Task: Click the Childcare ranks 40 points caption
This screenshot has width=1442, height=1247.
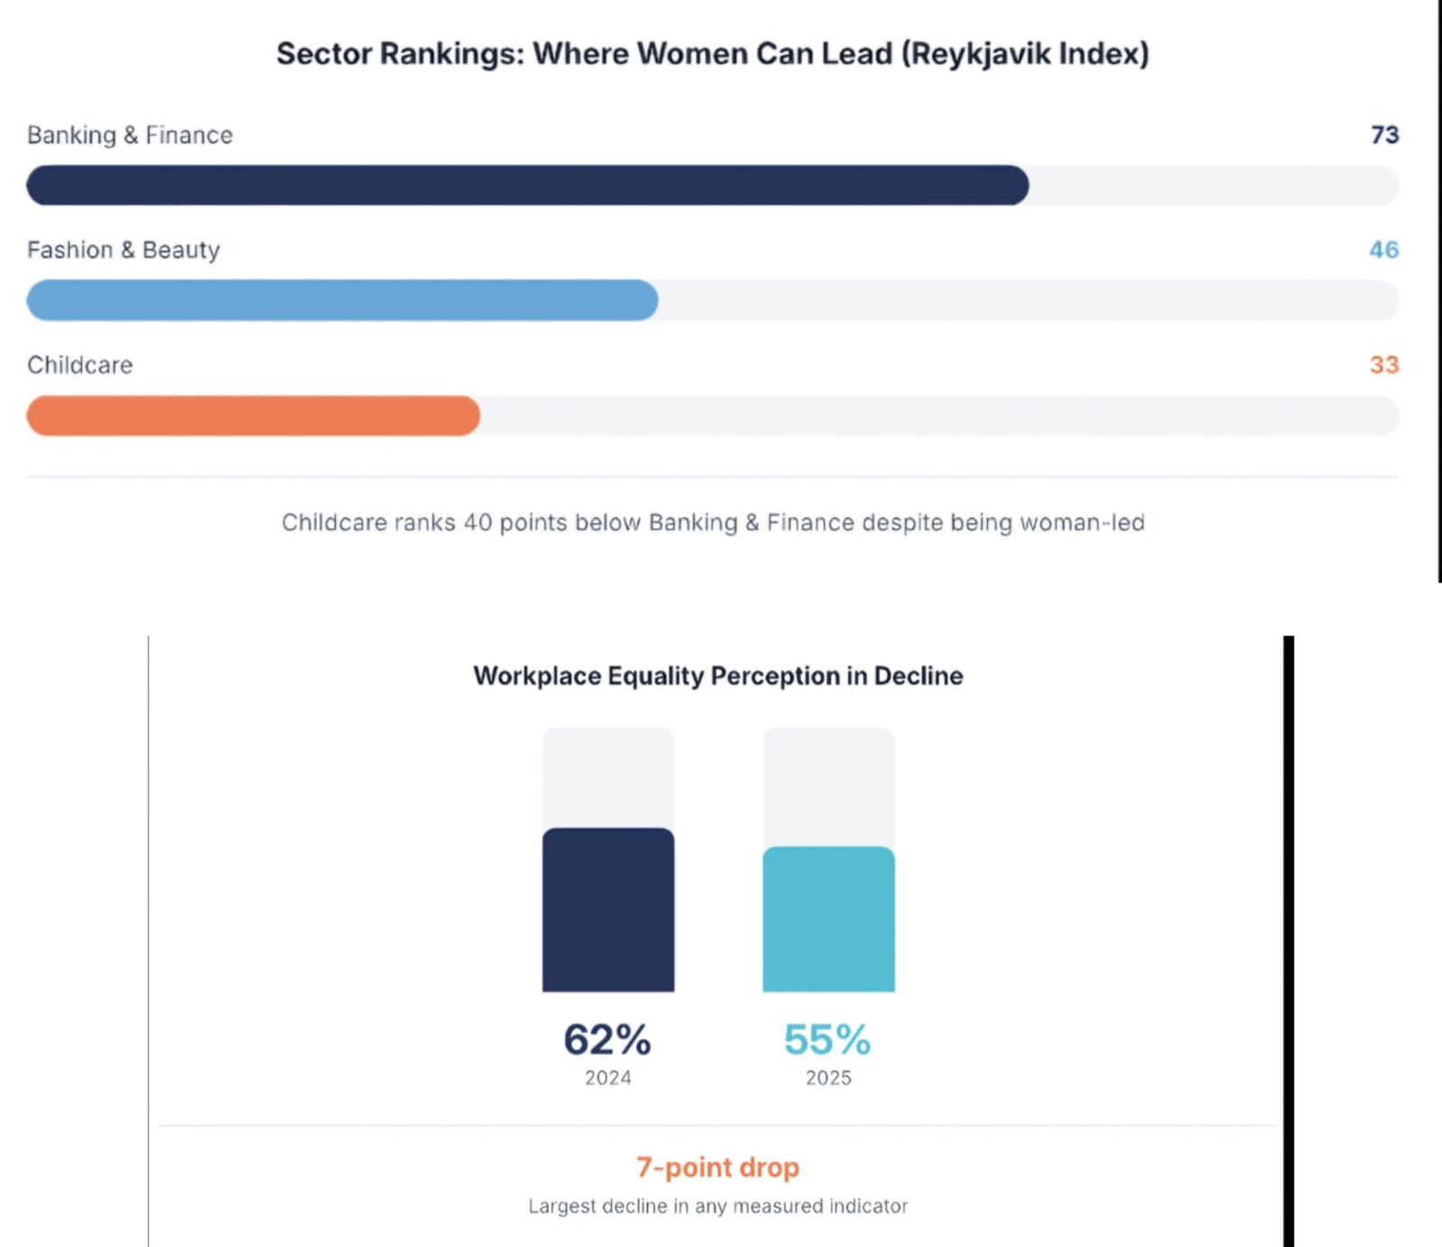Action: [x=713, y=523]
